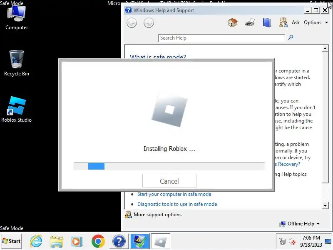Open Windows Explorer folder in taskbar
Image resolution: width=333 pixels, height=250 pixels.
(56, 241)
